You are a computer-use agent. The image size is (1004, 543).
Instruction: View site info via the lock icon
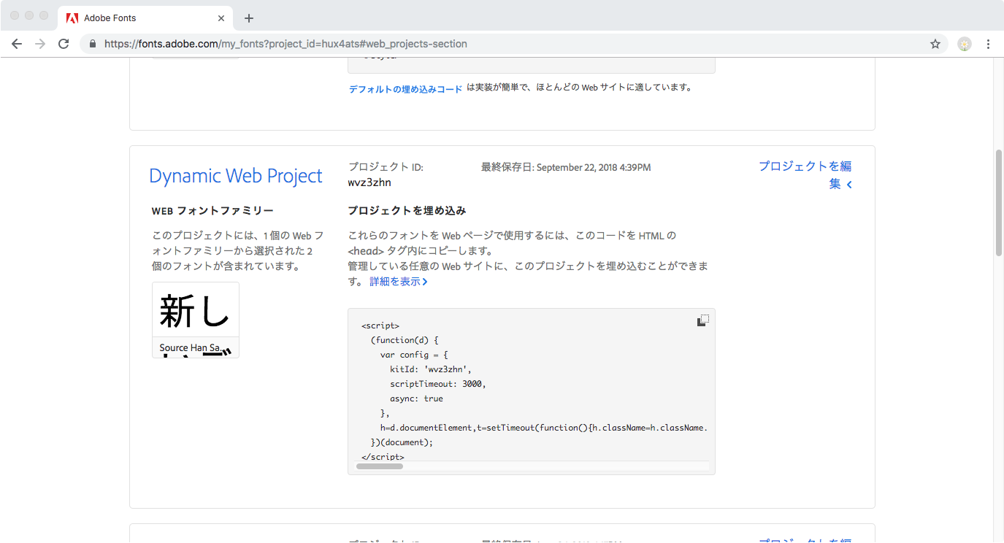(93, 44)
